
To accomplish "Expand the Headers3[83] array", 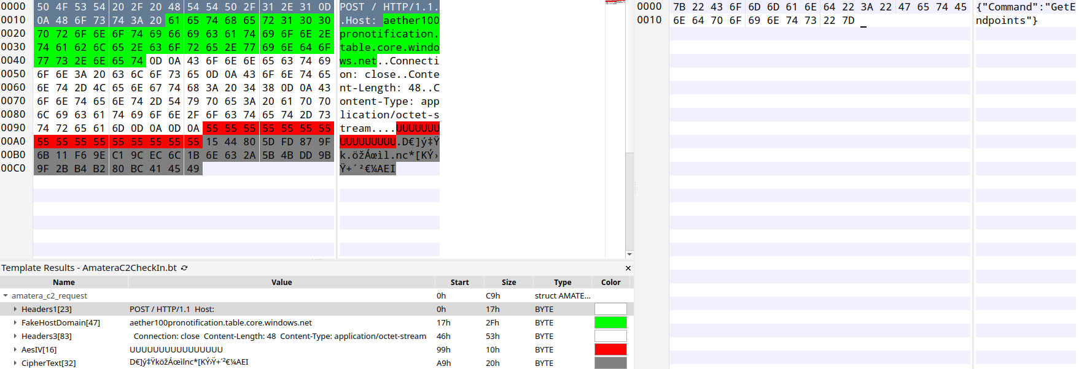I will pos(15,336).
